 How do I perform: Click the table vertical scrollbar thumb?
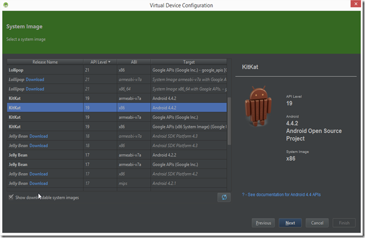pos(229,121)
